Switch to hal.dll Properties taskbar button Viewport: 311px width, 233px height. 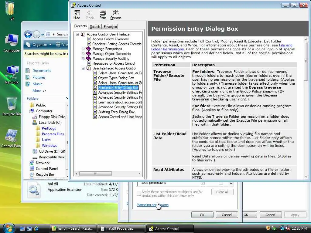(x=121, y=228)
